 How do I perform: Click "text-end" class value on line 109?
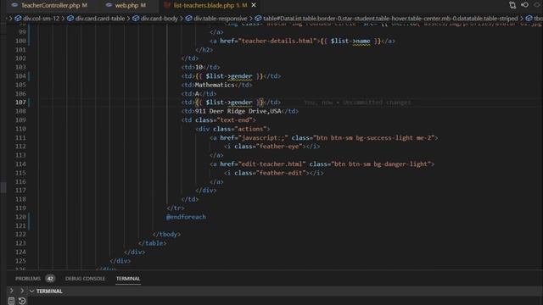coord(234,120)
